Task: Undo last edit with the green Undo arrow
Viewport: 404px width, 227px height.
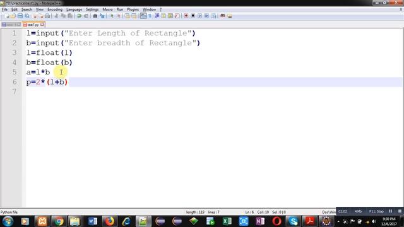Action: tap(79, 16)
